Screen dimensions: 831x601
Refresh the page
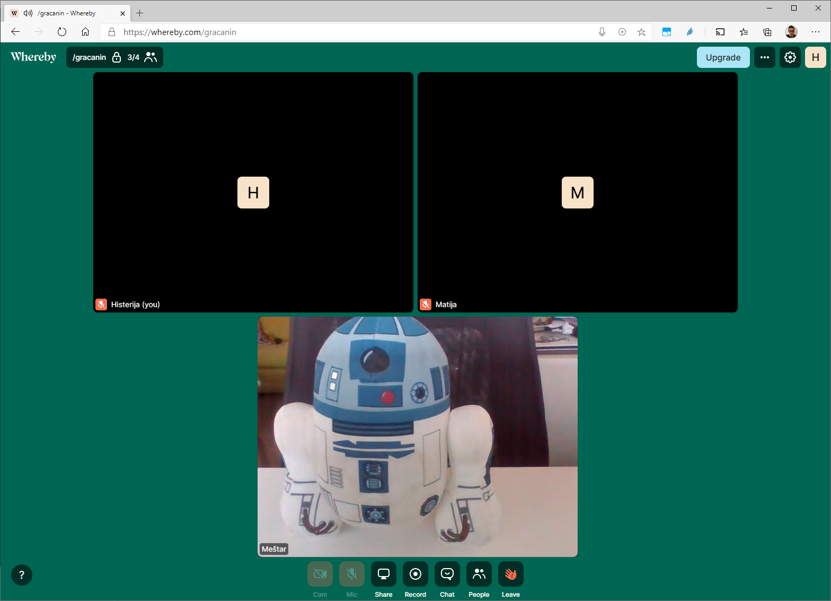[x=62, y=32]
